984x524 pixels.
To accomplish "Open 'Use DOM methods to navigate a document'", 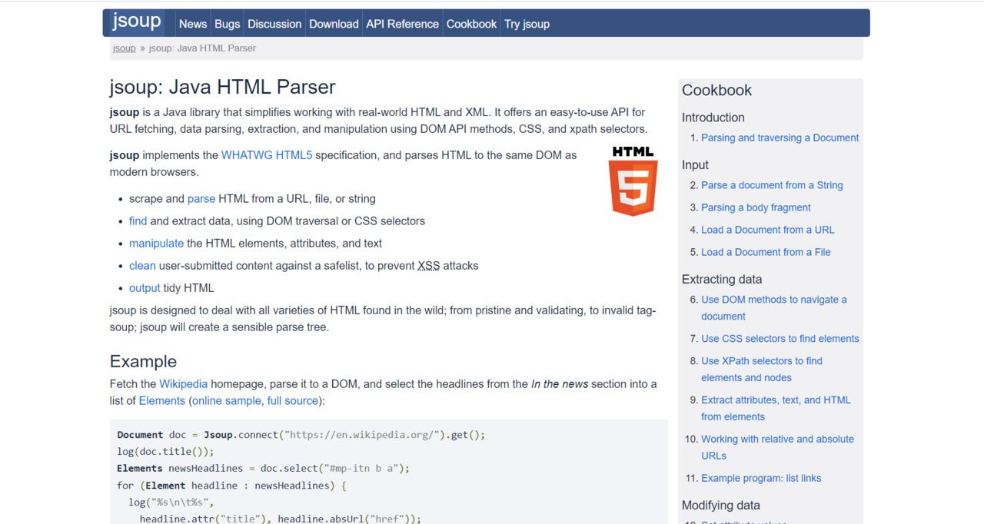I will click(x=773, y=307).
